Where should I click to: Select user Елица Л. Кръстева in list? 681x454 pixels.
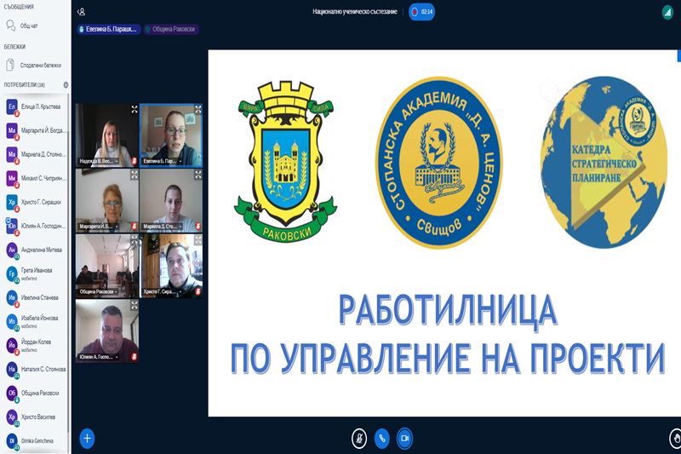coord(36,106)
